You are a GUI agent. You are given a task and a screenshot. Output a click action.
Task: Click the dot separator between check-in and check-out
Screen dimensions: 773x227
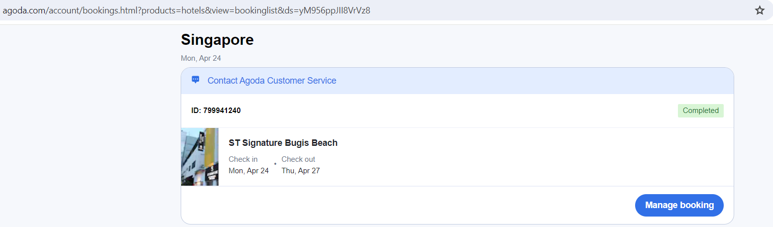[x=275, y=164]
